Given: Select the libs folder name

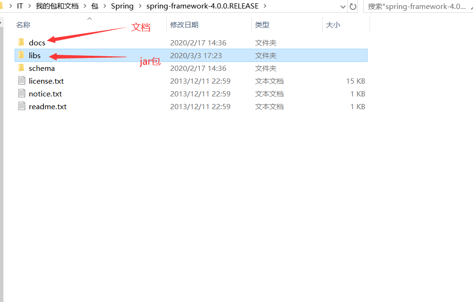Looking at the screenshot, I should tap(34, 55).
